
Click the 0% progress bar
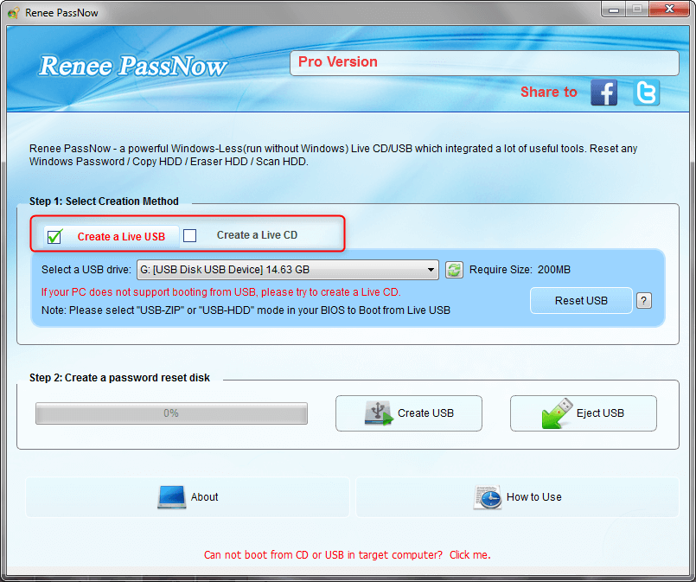(171, 413)
